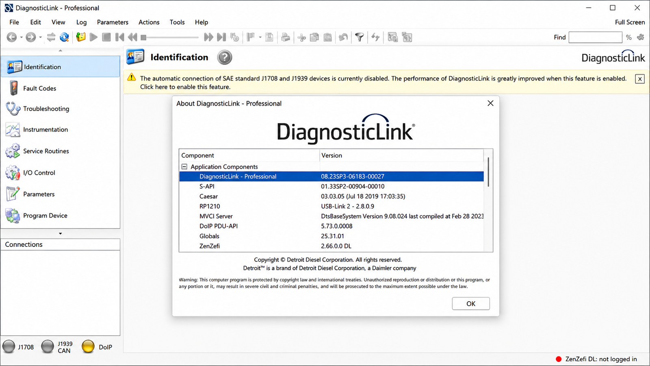The width and height of the screenshot is (650, 366).
Task: Click the skip to start playback icon
Action: [x=119, y=37]
